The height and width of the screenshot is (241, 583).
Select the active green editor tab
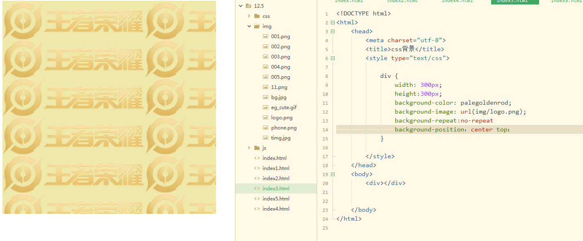[x=515, y=2]
